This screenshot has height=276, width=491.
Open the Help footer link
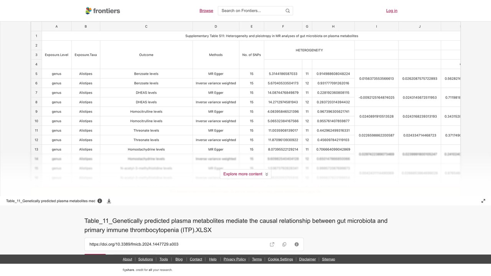point(213,259)
